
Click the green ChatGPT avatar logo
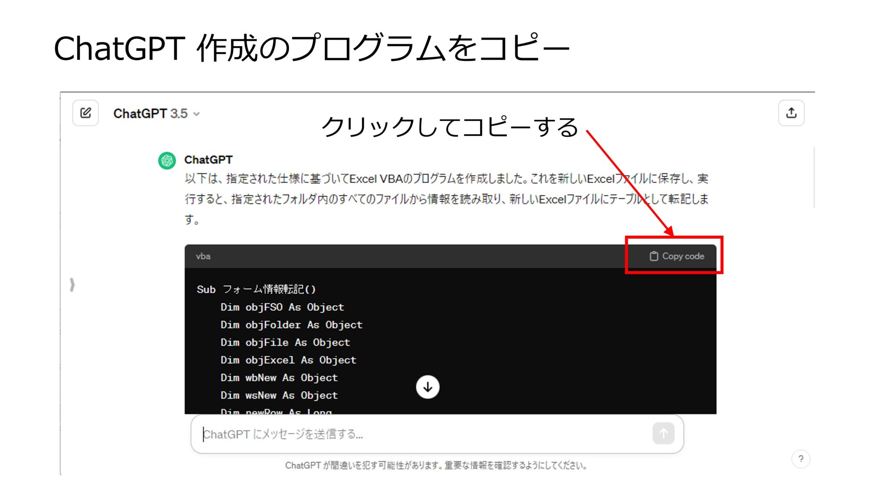[166, 161]
